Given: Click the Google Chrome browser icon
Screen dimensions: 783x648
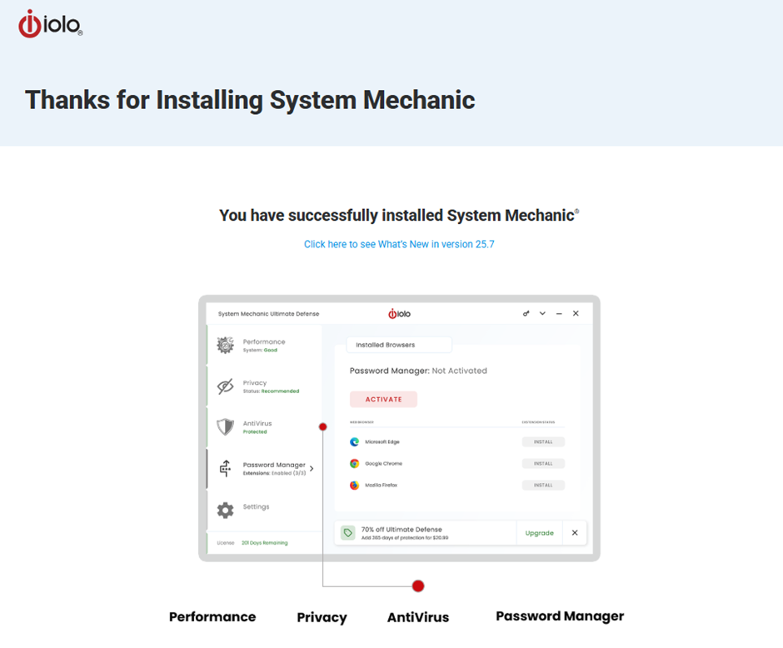Looking at the screenshot, I should point(354,463).
